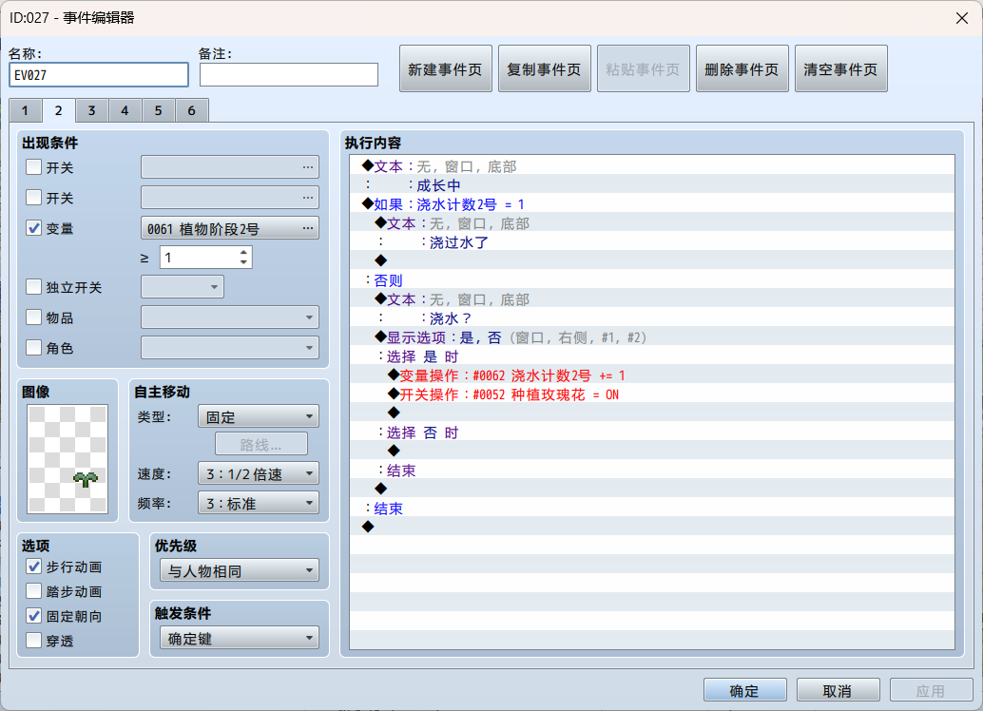Viewport: 983px width, 711px height.
Task: Open the 速度 speed dropdown
Action: (x=259, y=473)
